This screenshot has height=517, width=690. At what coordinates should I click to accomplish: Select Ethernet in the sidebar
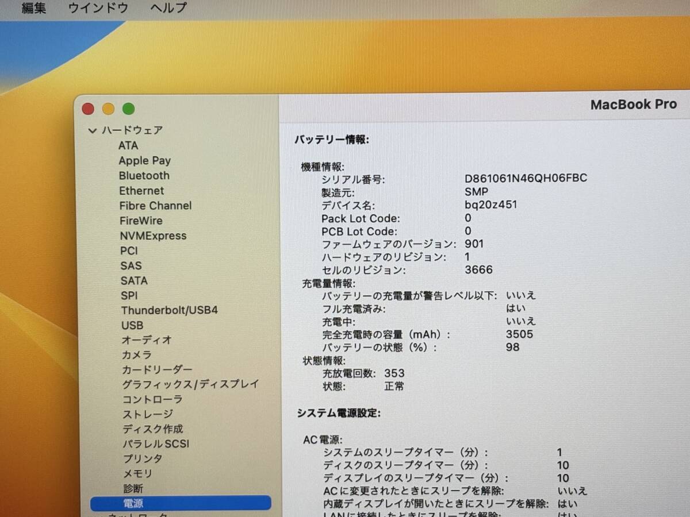point(141,191)
